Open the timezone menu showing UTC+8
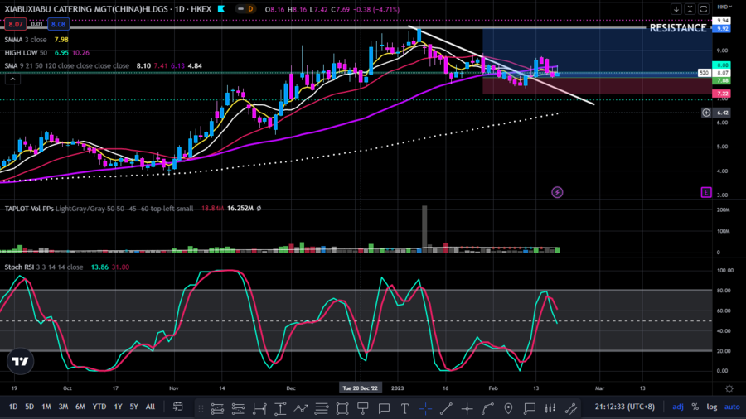Viewport: 746px width, 419px height. pyautogui.click(x=627, y=407)
